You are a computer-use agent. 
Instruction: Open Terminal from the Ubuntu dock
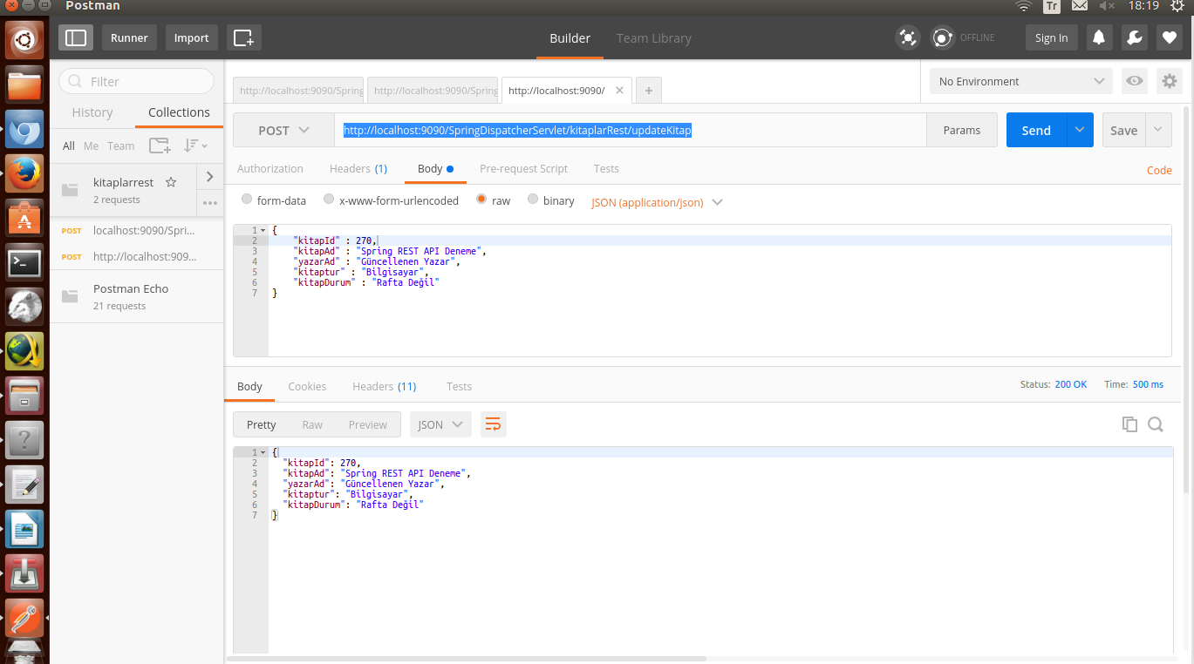click(24, 261)
